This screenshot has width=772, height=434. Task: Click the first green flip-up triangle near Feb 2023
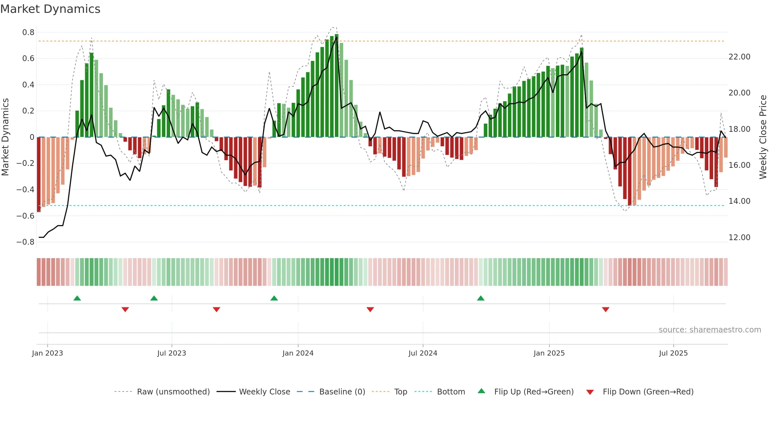point(77,298)
